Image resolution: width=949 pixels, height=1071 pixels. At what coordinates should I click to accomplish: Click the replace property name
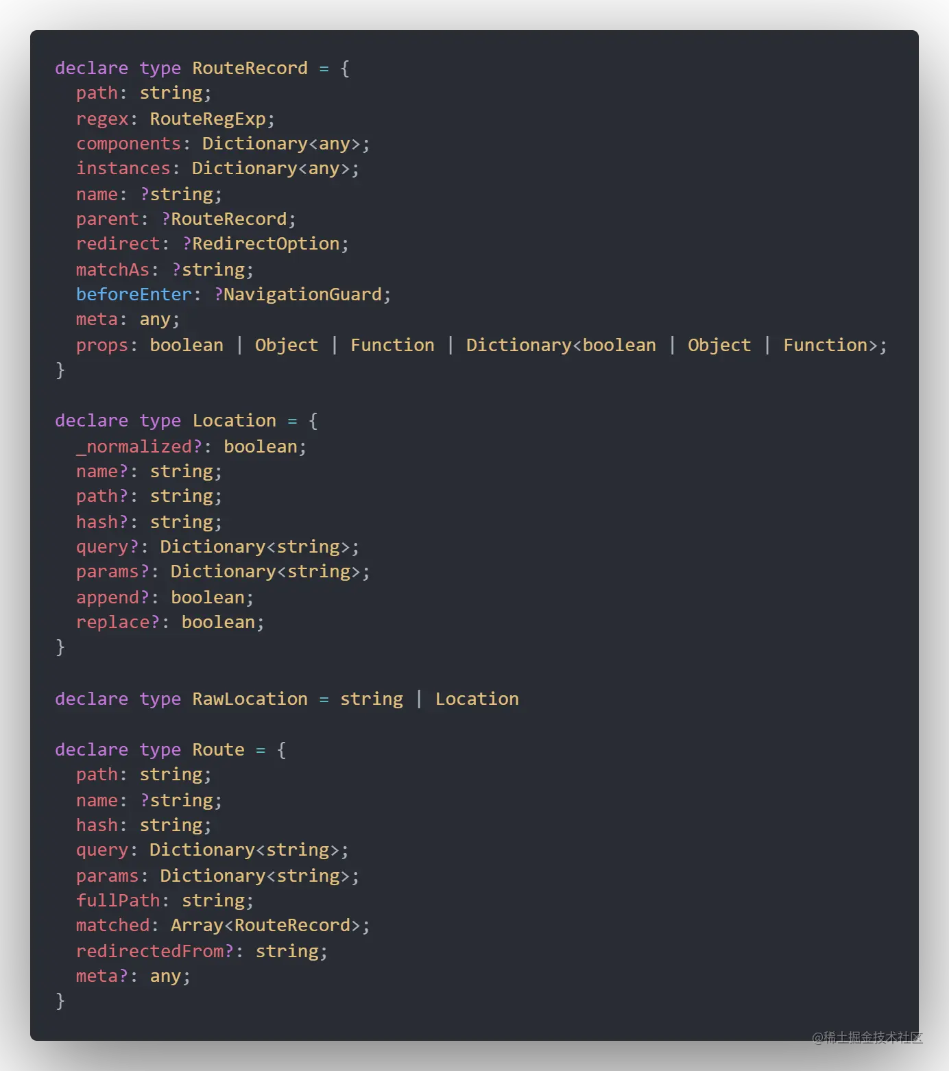coord(112,623)
